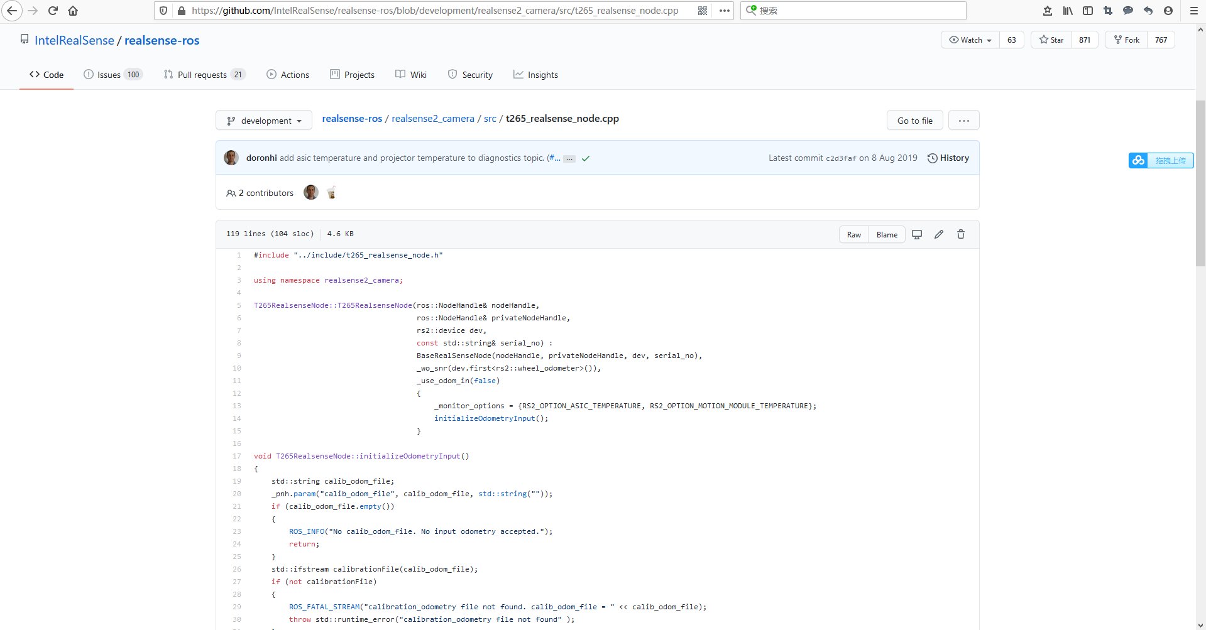Viewport: 1206px width, 630px height.
Task: Click the page vertical scrollbar thumb
Action: (1200, 183)
